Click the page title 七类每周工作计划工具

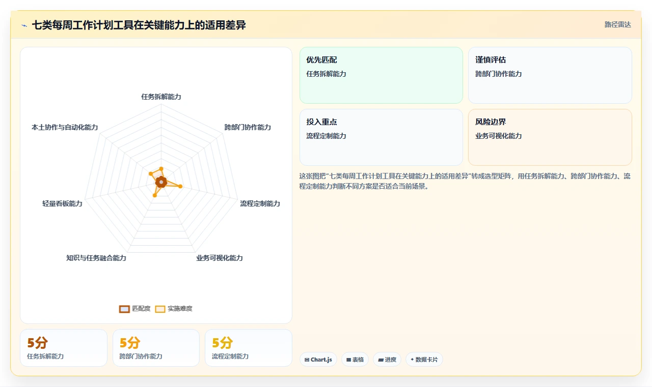[x=139, y=25]
